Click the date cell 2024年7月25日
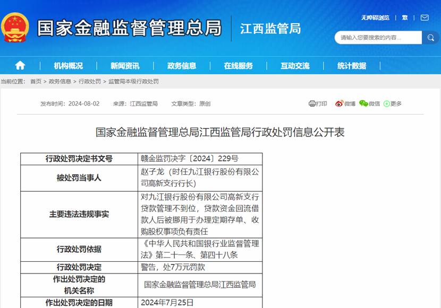This screenshot has height=308, width=441. [200, 303]
